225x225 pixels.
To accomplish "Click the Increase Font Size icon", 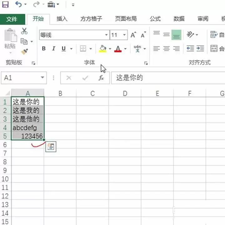I will click(133, 35).
